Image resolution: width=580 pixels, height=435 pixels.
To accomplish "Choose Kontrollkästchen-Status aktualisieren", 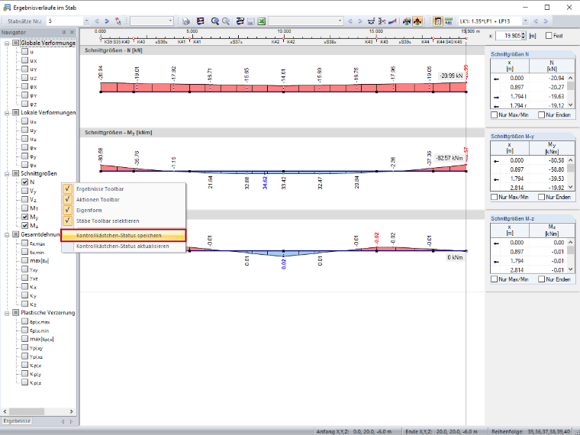I will pyautogui.click(x=124, y=246).
